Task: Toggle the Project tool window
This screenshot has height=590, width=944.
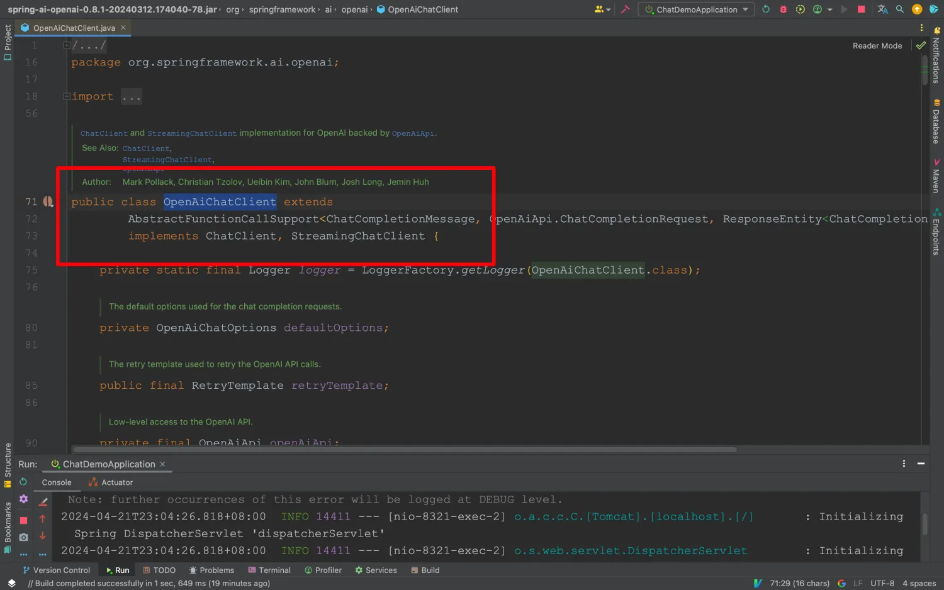Action: (8, 42)
